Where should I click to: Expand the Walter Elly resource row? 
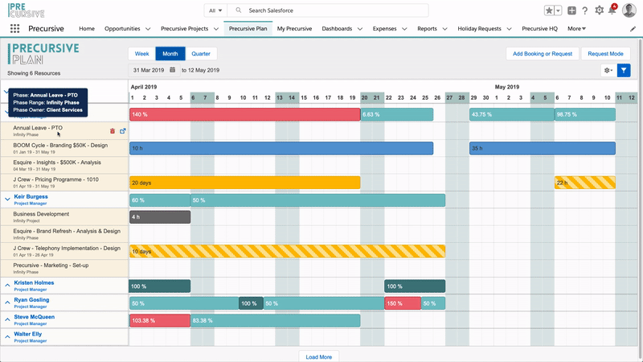click(7, 336)
